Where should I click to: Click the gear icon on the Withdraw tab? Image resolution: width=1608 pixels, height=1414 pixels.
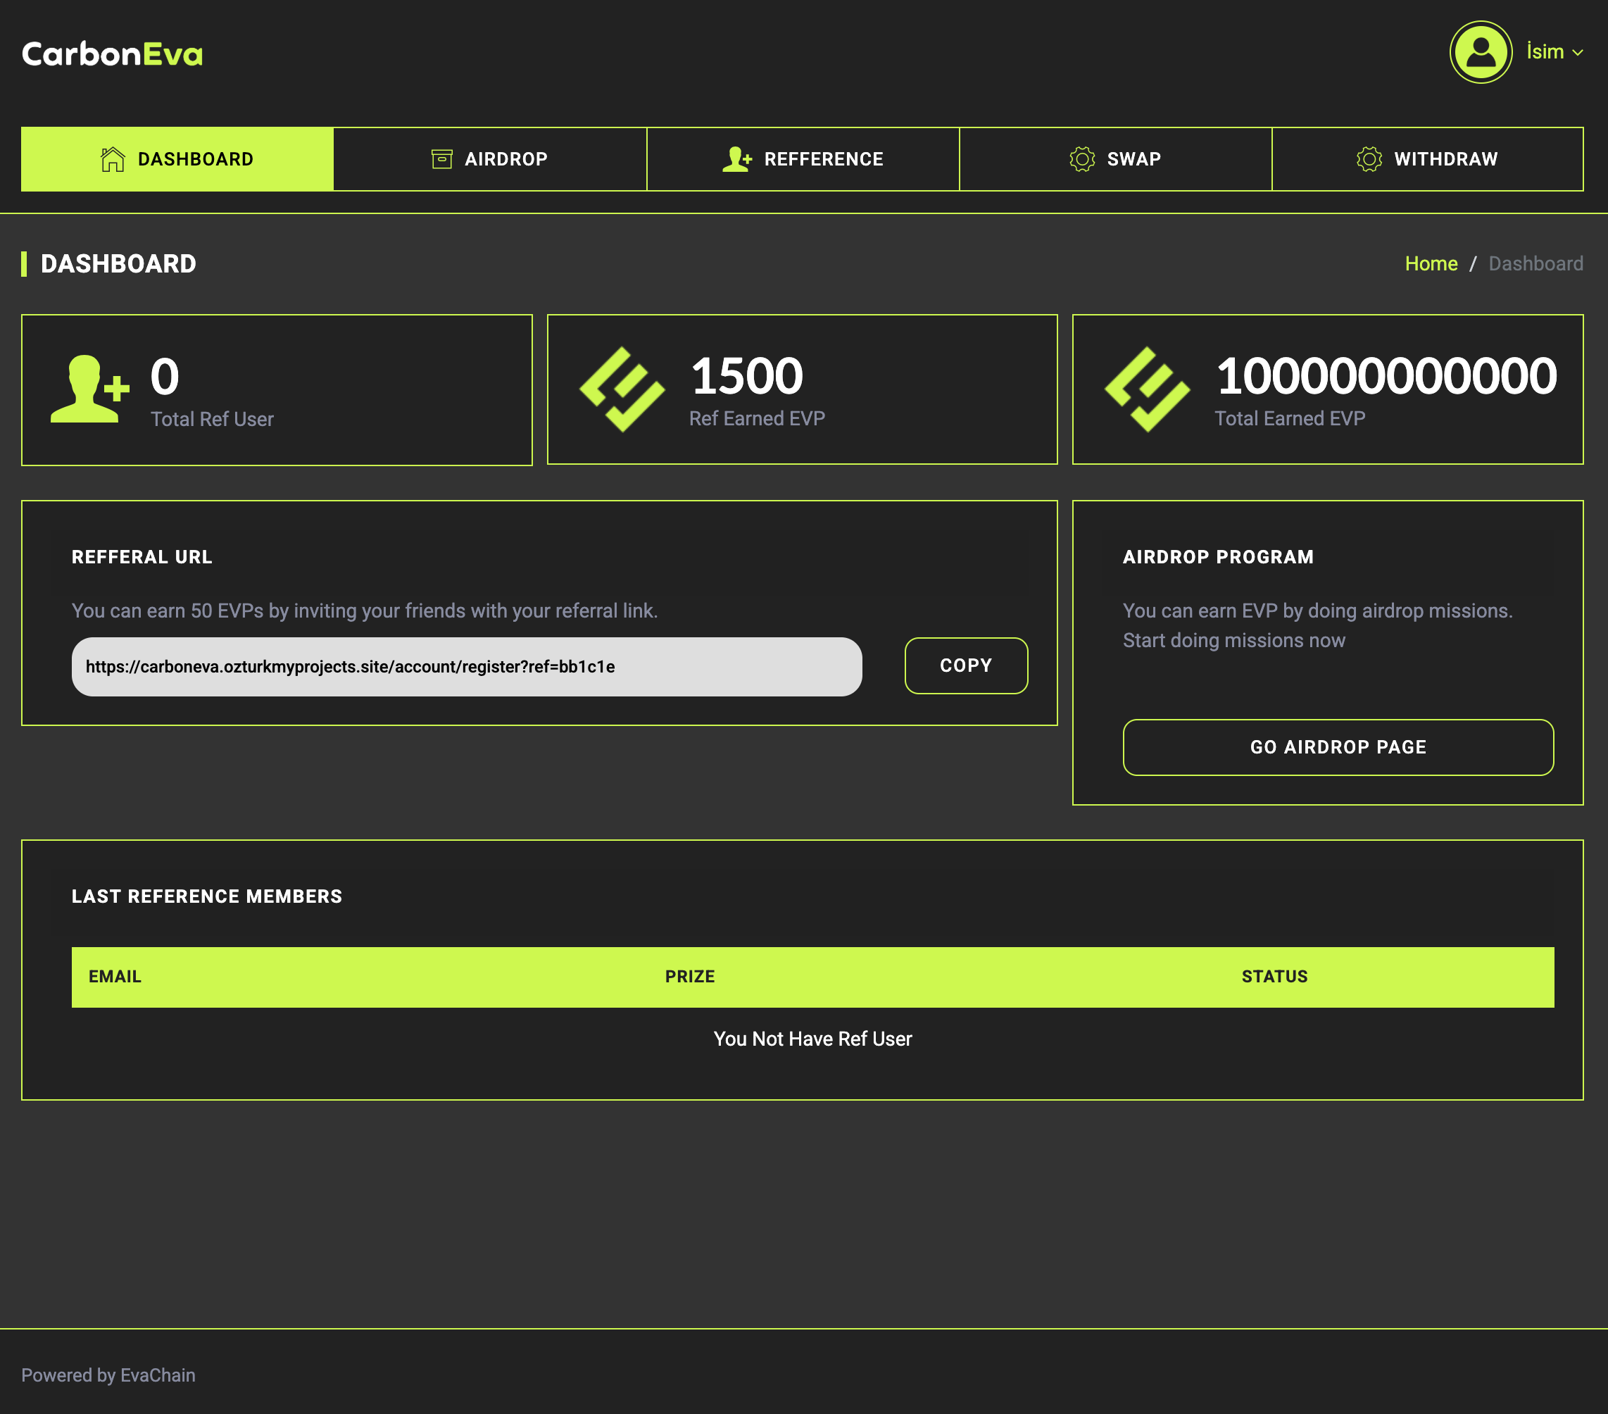[x=1369, y=158]
